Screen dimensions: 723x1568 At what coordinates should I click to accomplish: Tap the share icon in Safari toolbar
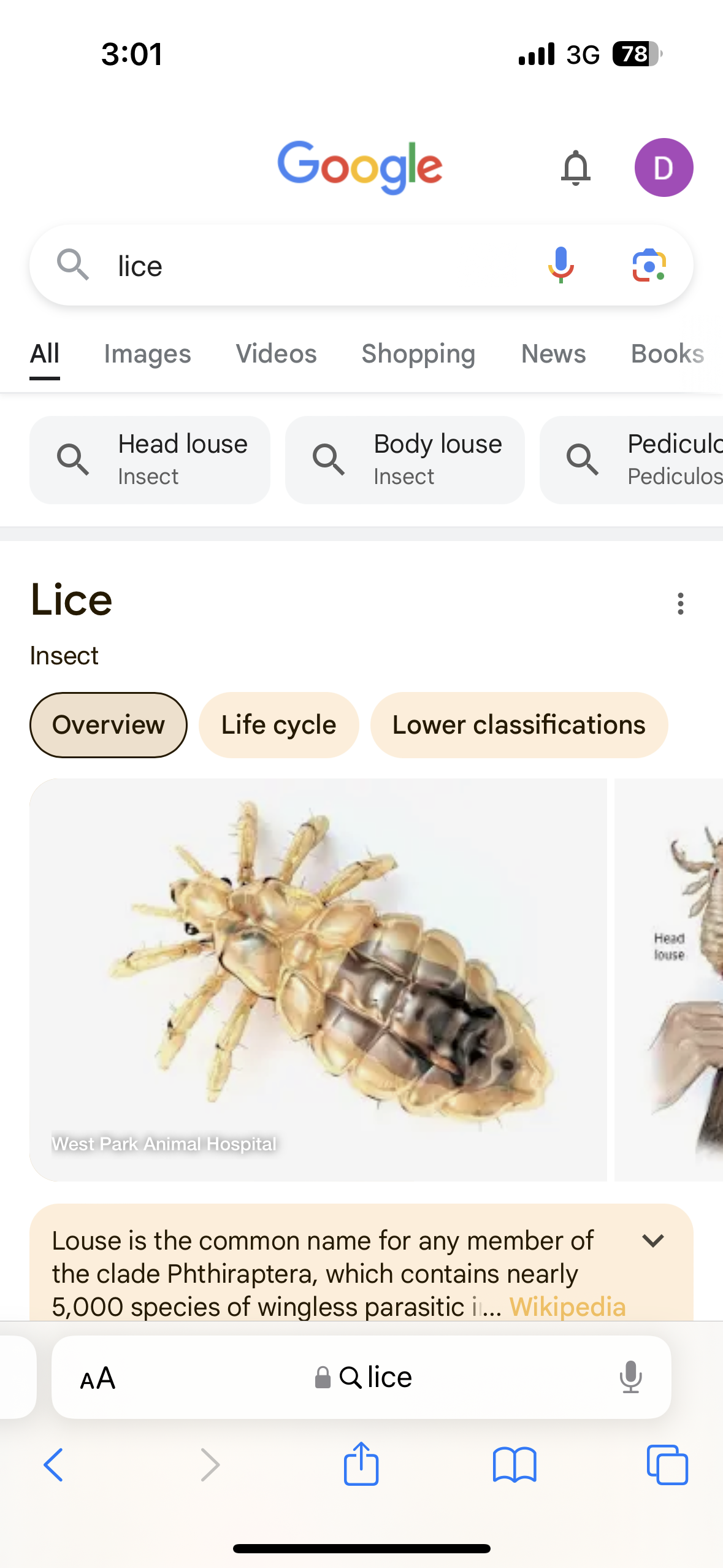click(x=361, y=1464)
